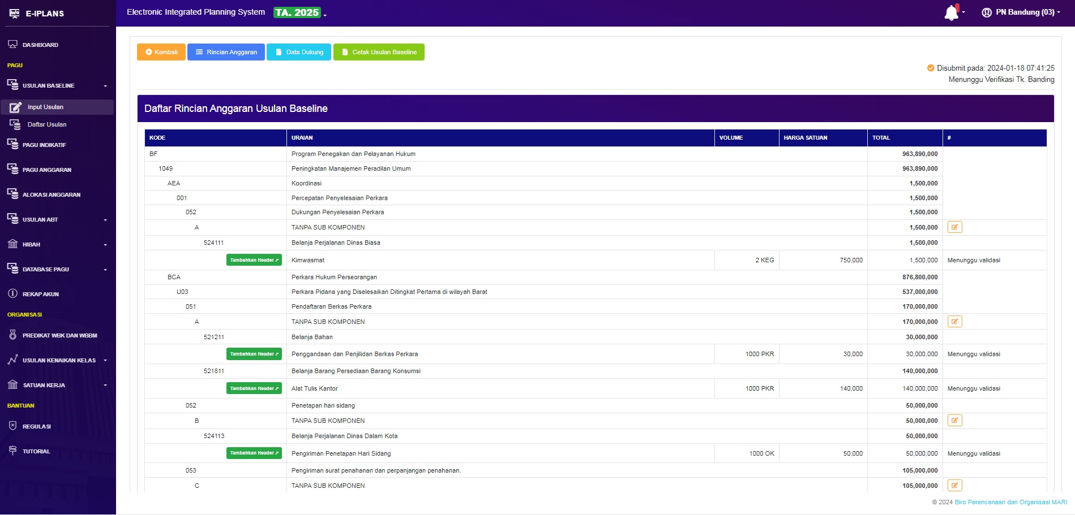Click the notification bell icon

952,12
